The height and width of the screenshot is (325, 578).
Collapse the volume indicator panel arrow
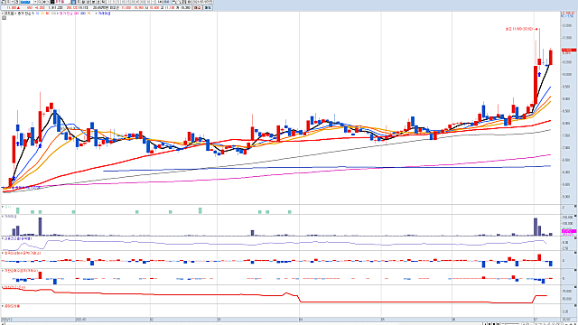click(x=575, y=216)
